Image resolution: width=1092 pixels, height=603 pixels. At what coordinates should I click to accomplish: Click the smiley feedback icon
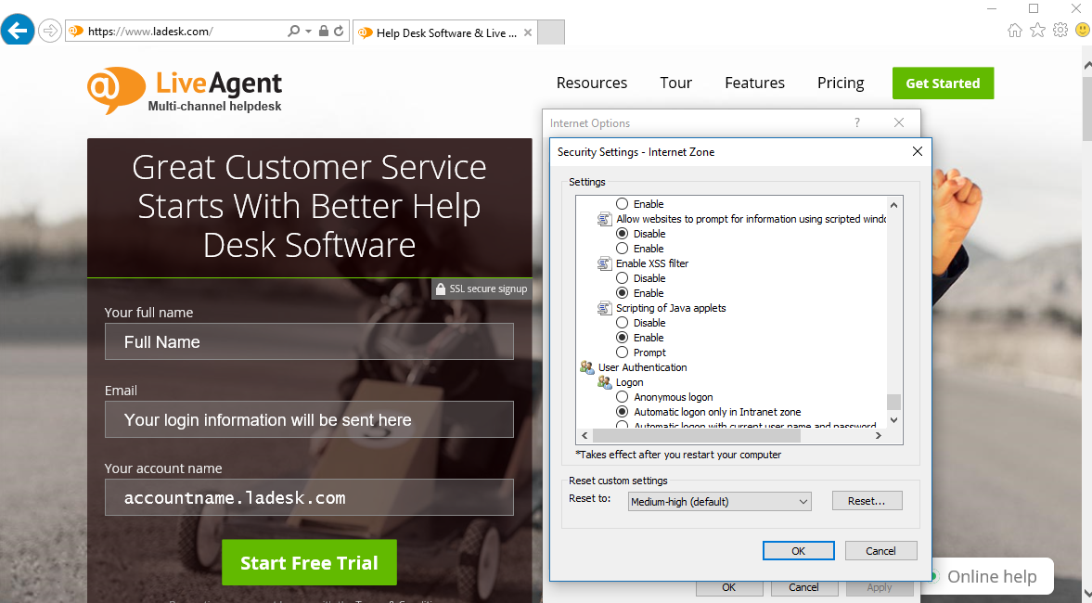pyautogui.click(x=1082, y=31)
